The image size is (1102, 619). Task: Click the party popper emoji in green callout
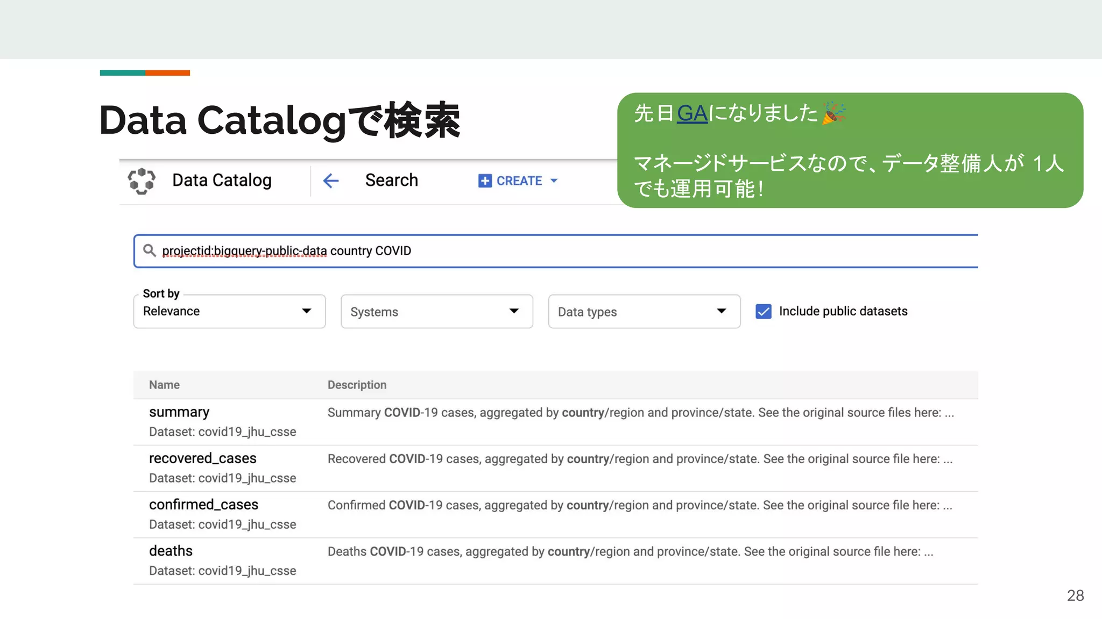point(833,113)
